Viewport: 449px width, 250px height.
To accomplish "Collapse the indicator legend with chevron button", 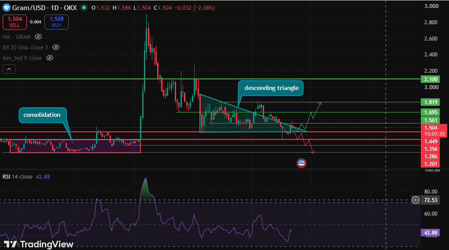I will pyautogui.click(x=9, y=69).
